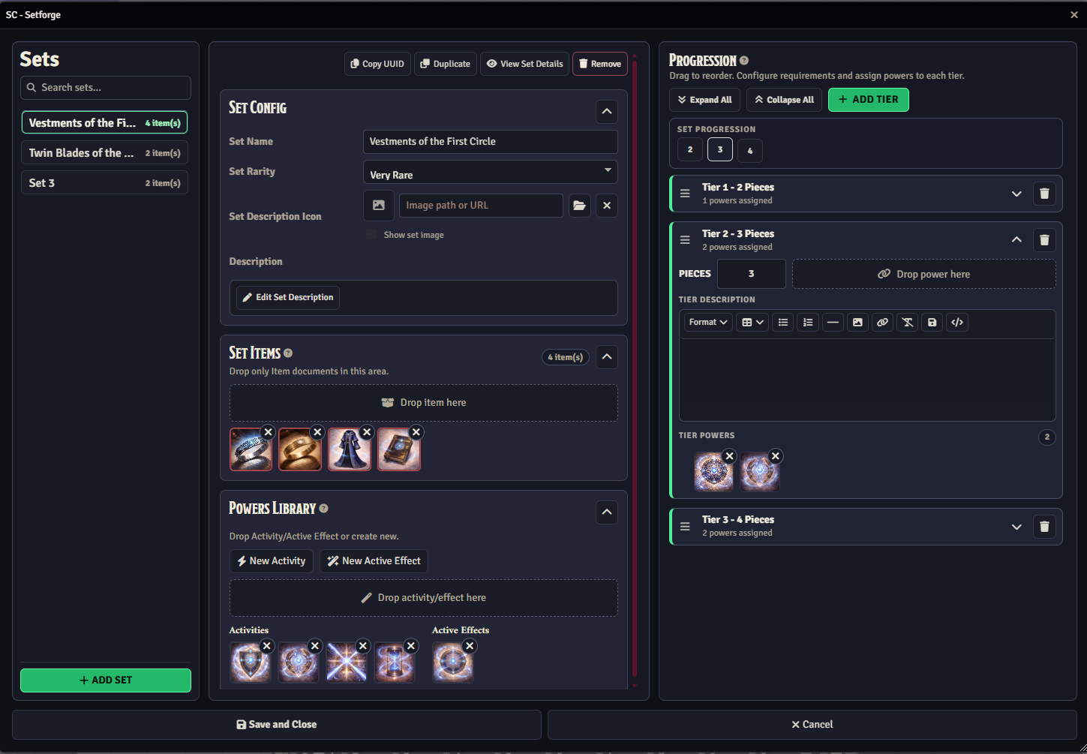The image size is (1087, 754).
Task: Click the save icon in tier description toolbar
Action: click(932, 323)
